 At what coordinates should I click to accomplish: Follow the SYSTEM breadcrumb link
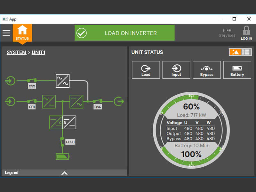[17, 52]
